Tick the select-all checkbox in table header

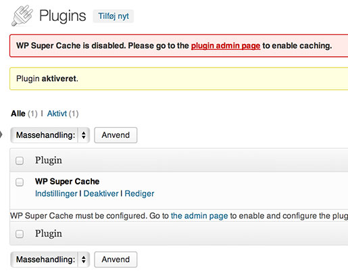click(20, 161)
